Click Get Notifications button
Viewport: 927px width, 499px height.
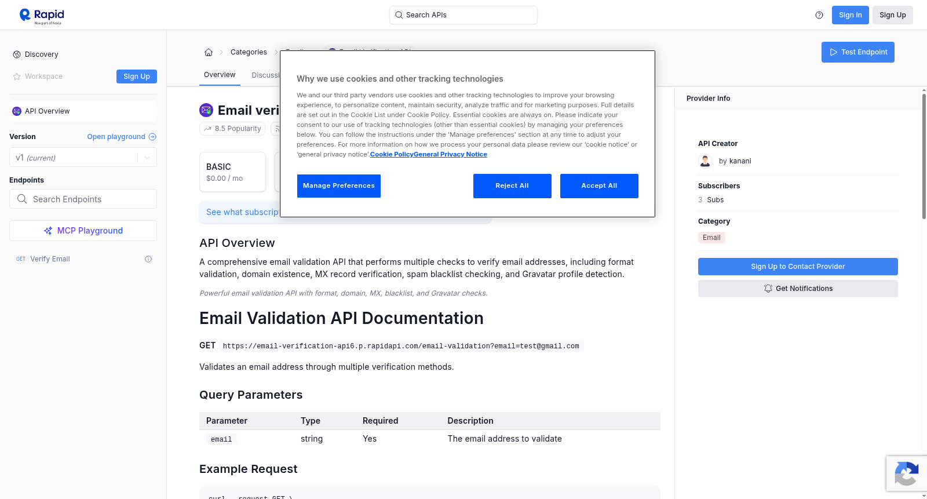[798, 289]
